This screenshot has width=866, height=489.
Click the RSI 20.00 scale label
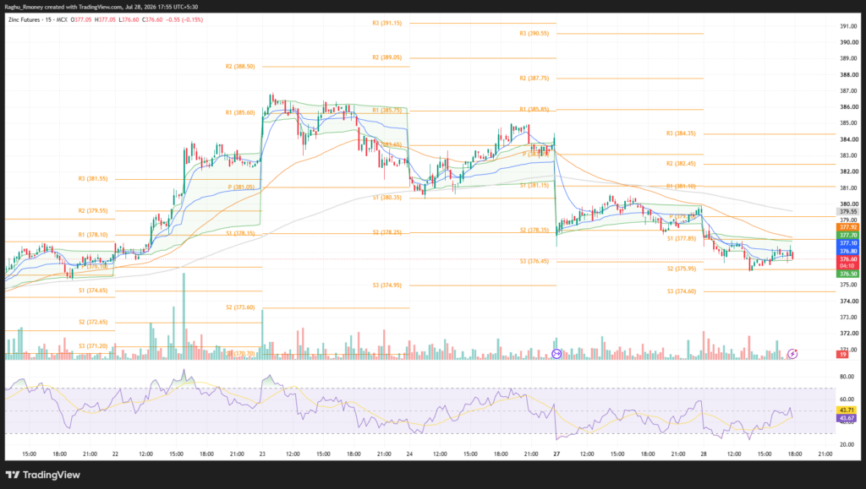[847, 444]
